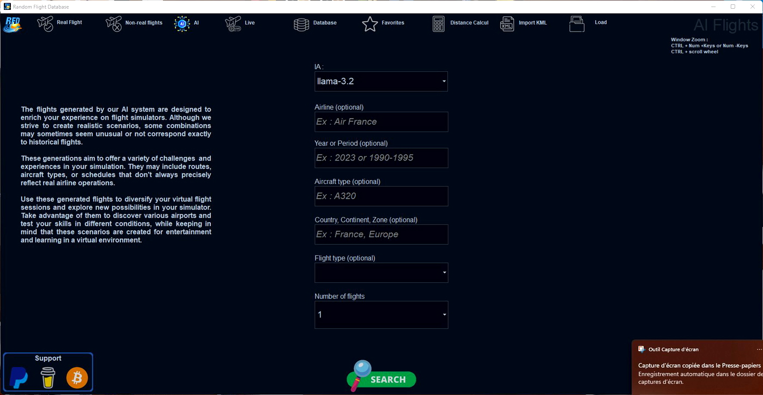This screenshot has height=395, width=763.
Task: Click the Outil Capture d'écran notification text
Action: [x=673, y=349]
